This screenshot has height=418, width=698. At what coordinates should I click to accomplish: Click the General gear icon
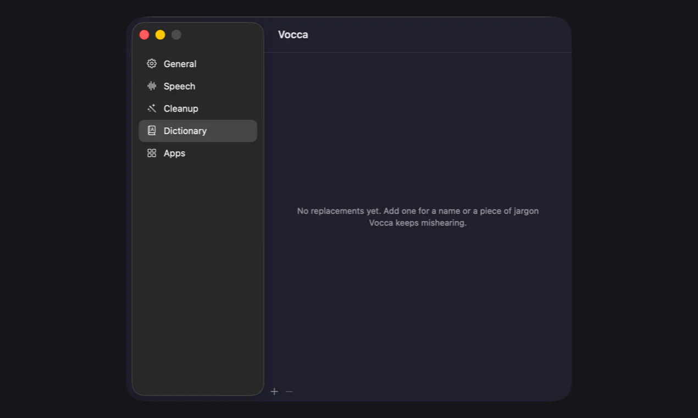pos(152,64)
